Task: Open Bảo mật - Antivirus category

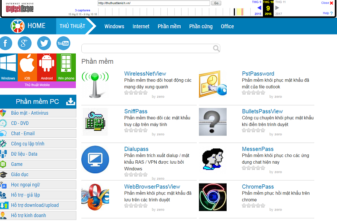Action: (x=30, y=113)
